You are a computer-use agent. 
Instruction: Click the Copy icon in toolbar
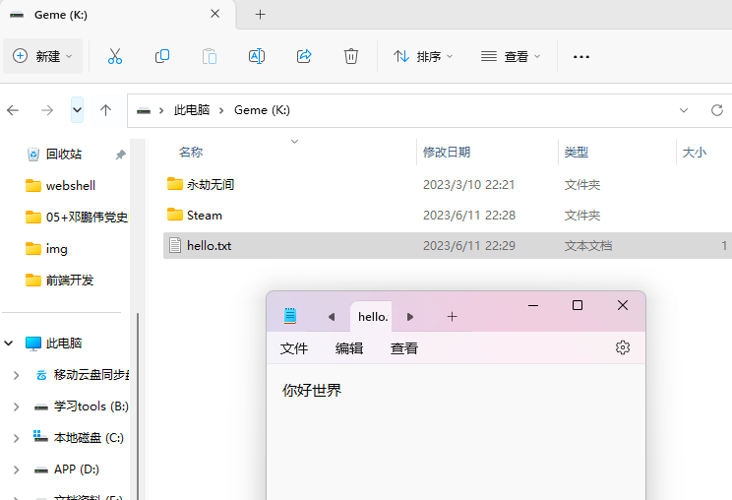coord(162,57)
